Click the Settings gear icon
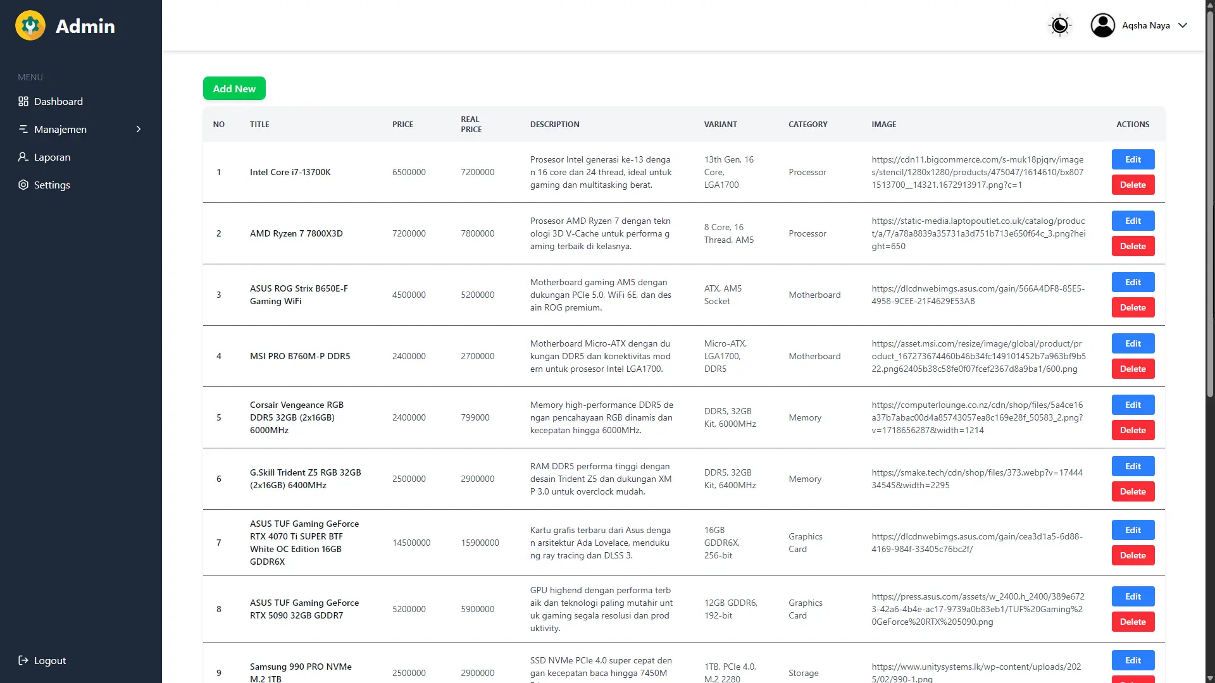The height and width of the screenshot is (683, 1215). coord(23,185)
